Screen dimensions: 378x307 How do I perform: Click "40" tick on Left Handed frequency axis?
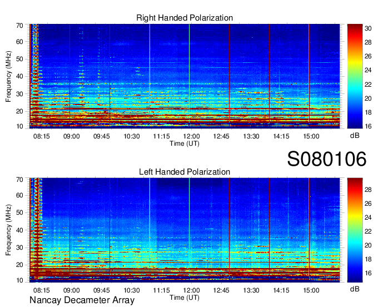click(x=19, y=230)
